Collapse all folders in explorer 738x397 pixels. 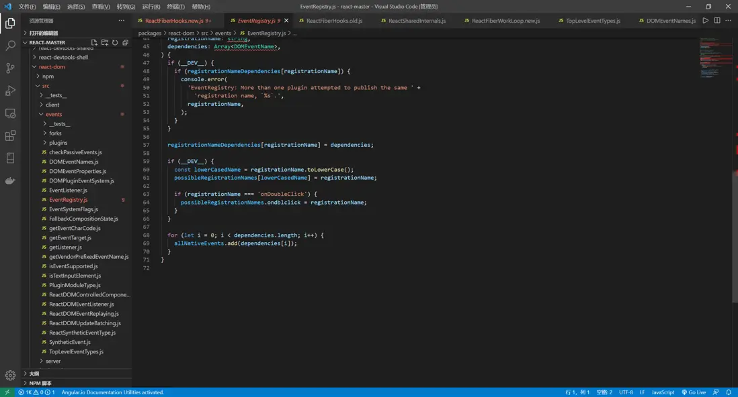point(125,42)
